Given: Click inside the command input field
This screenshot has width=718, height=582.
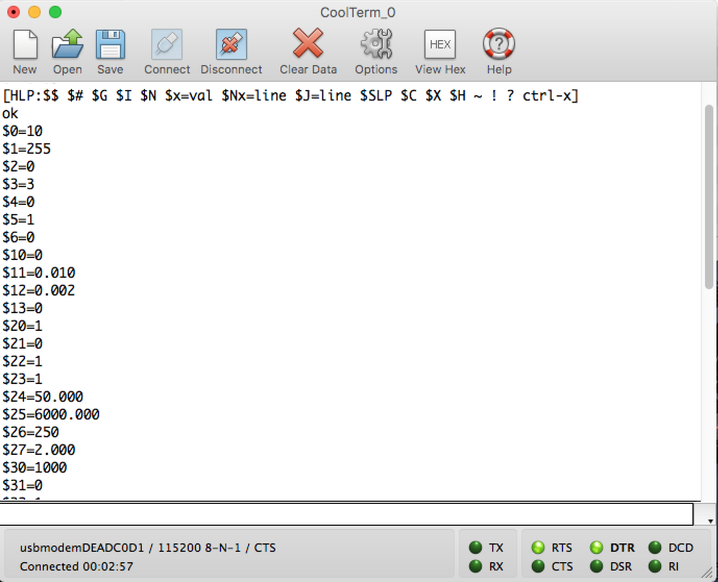Looking at the screenshot, I should pyautogui.click(x=347, y=514).
